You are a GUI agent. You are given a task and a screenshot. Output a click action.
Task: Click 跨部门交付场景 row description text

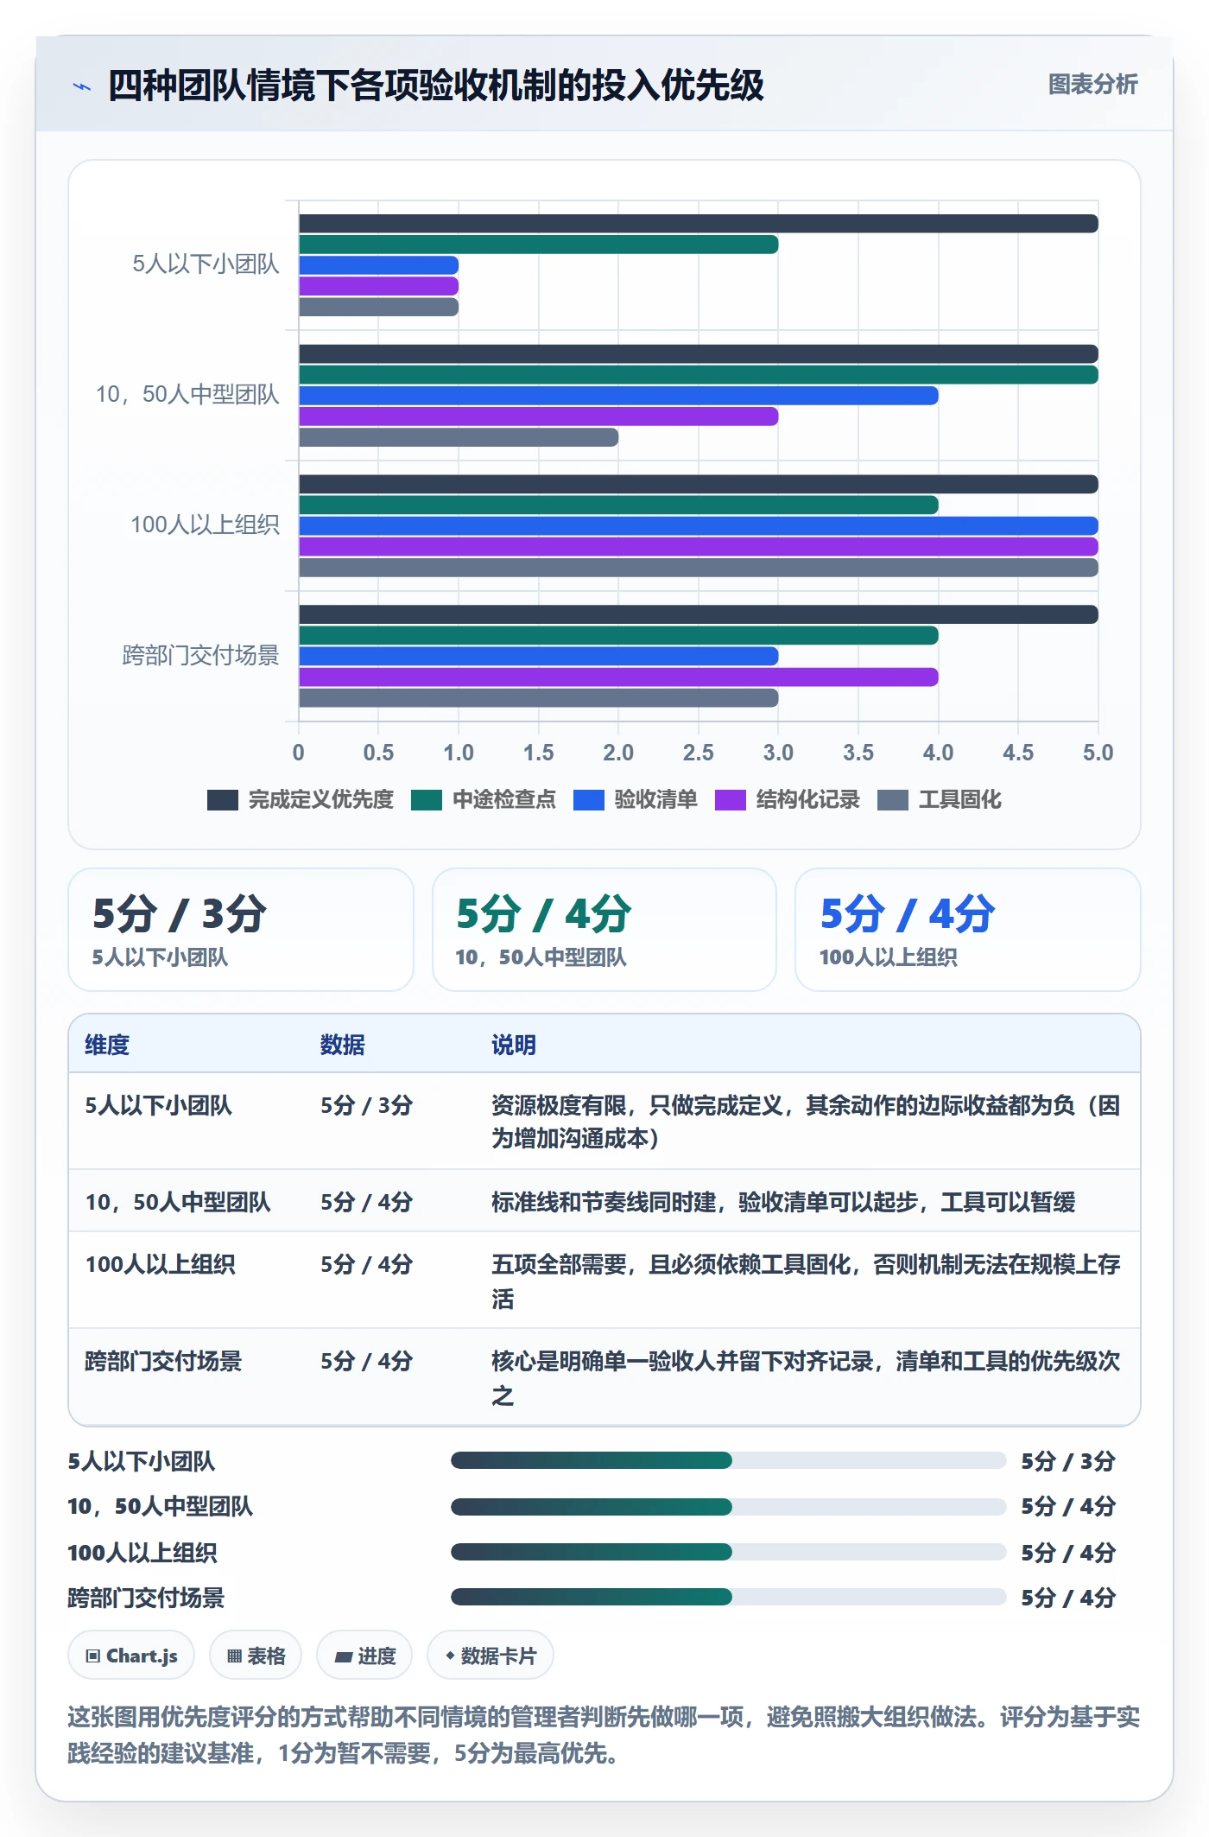click(806, 1378)
